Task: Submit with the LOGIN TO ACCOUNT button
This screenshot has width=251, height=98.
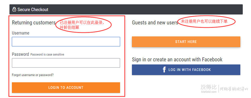Action: [x=66, y=88]
